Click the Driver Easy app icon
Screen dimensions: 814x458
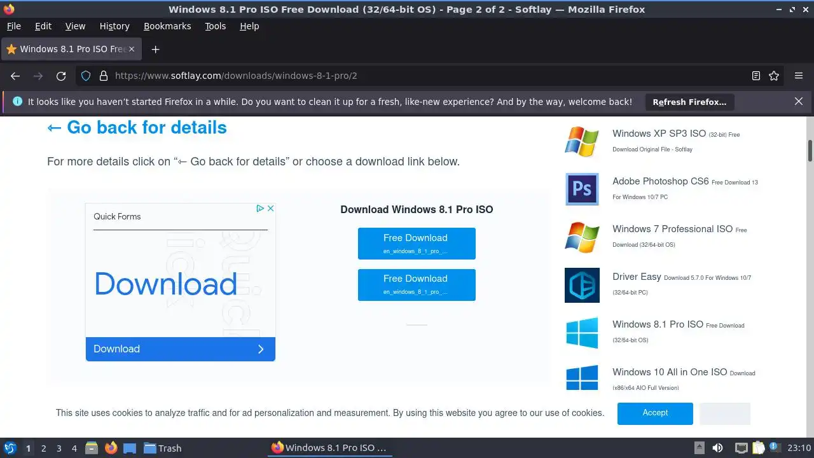point(582,285)
